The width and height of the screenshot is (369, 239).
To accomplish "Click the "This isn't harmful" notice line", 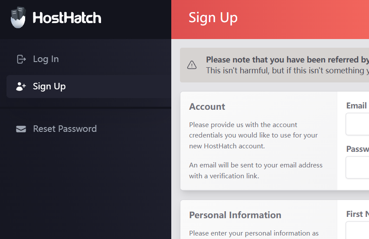I will (287, 70).
